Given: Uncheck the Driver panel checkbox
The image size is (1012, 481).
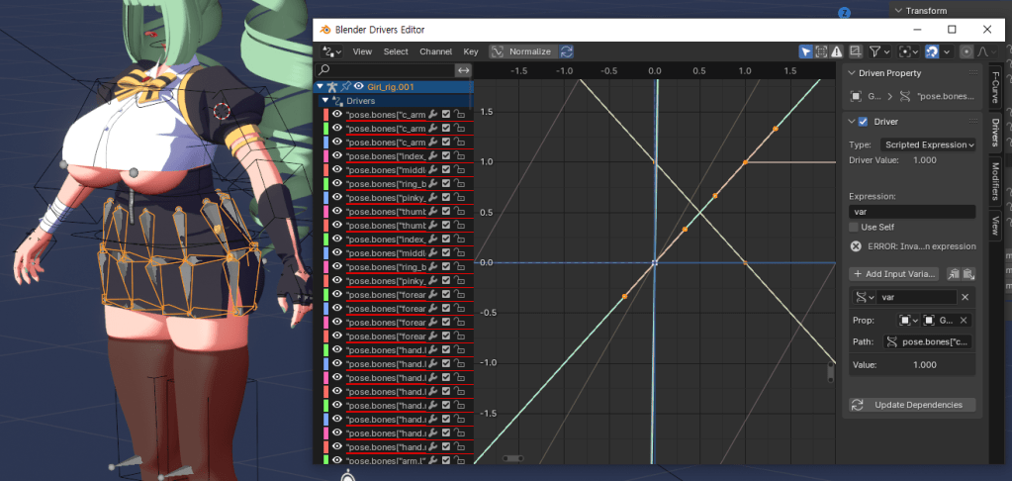Looking at the screenshot, I should (x=863, y=122).
